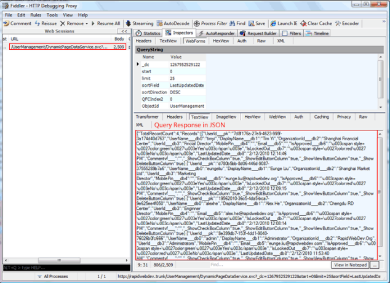This screenshot has height=283, width=390.
Task: Open the Edit menu
Action: coord(21,15)
